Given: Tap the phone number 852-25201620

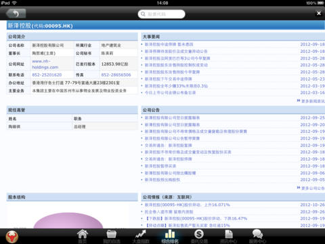Looking at the screenshot, I should [47, 75].
